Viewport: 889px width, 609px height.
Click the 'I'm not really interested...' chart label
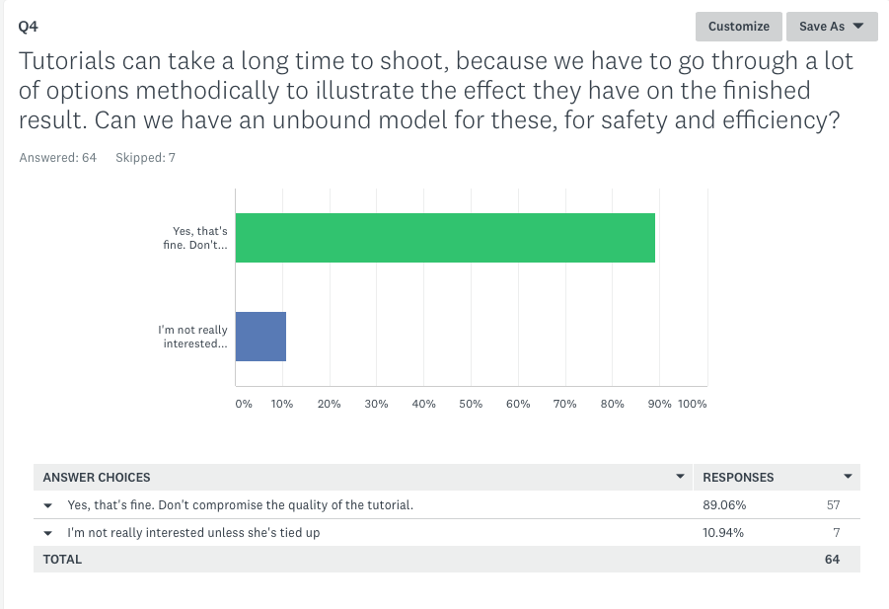(x=192, y=337)
